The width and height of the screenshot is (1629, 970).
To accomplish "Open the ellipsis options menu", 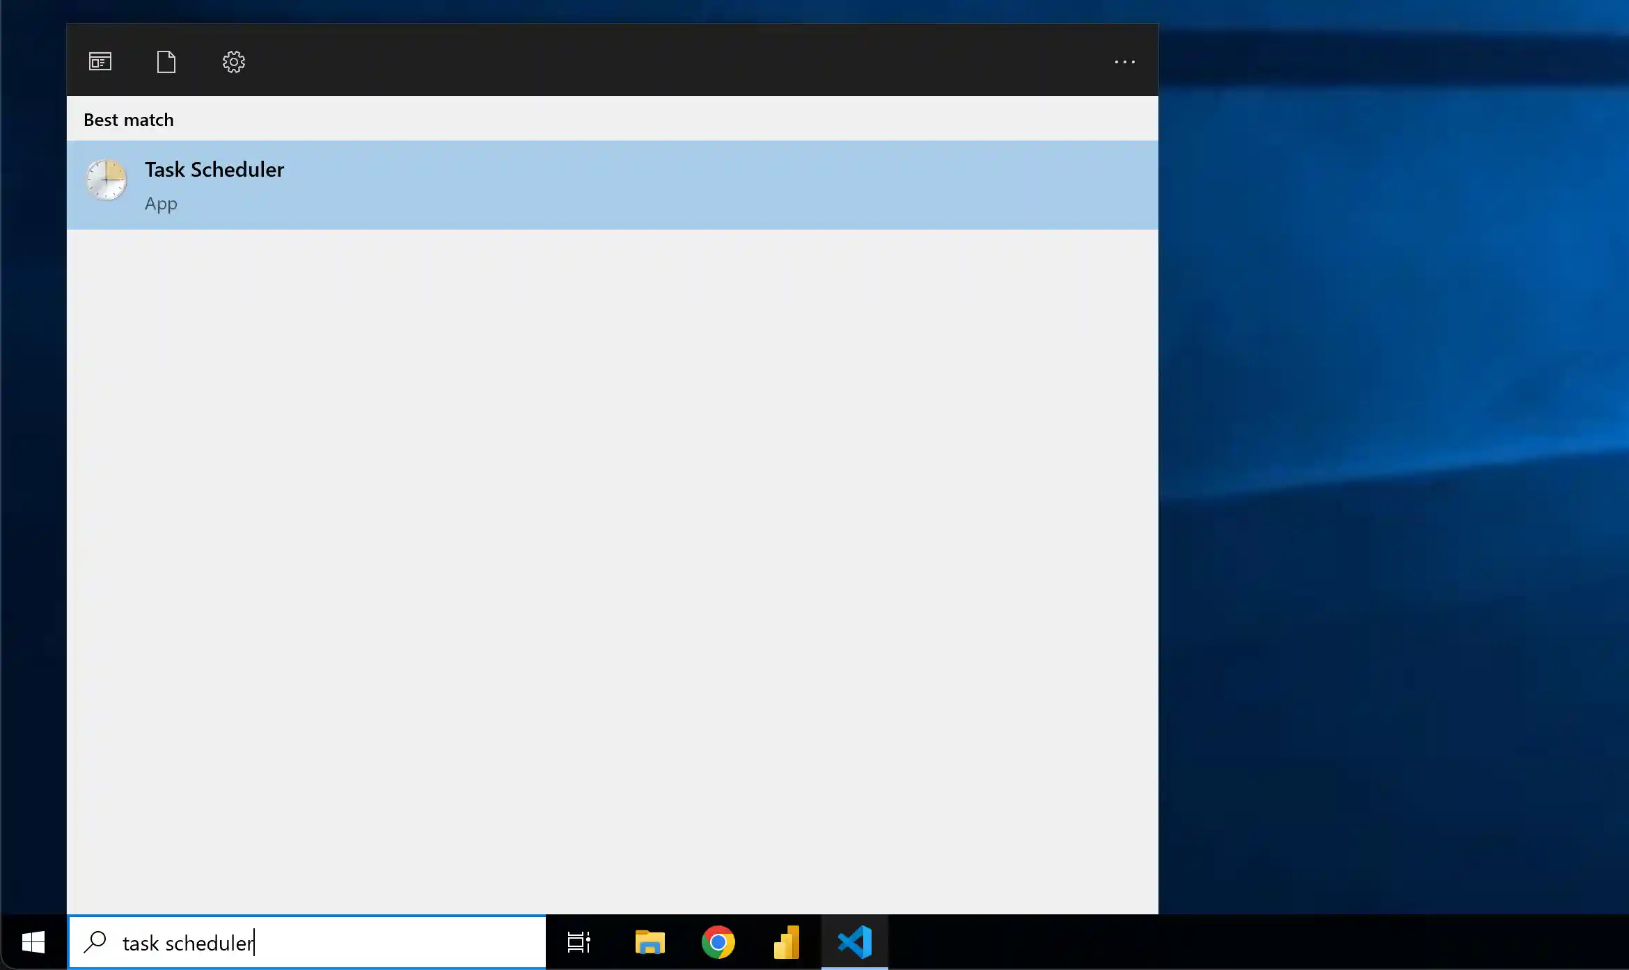I will coord(1123,61).
